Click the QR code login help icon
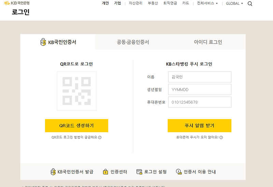273x187 pixels. coord(100,137)
